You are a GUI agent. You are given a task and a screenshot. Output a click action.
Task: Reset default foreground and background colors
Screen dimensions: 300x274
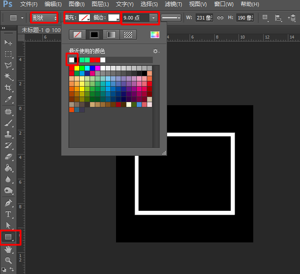tap(4, 269)
